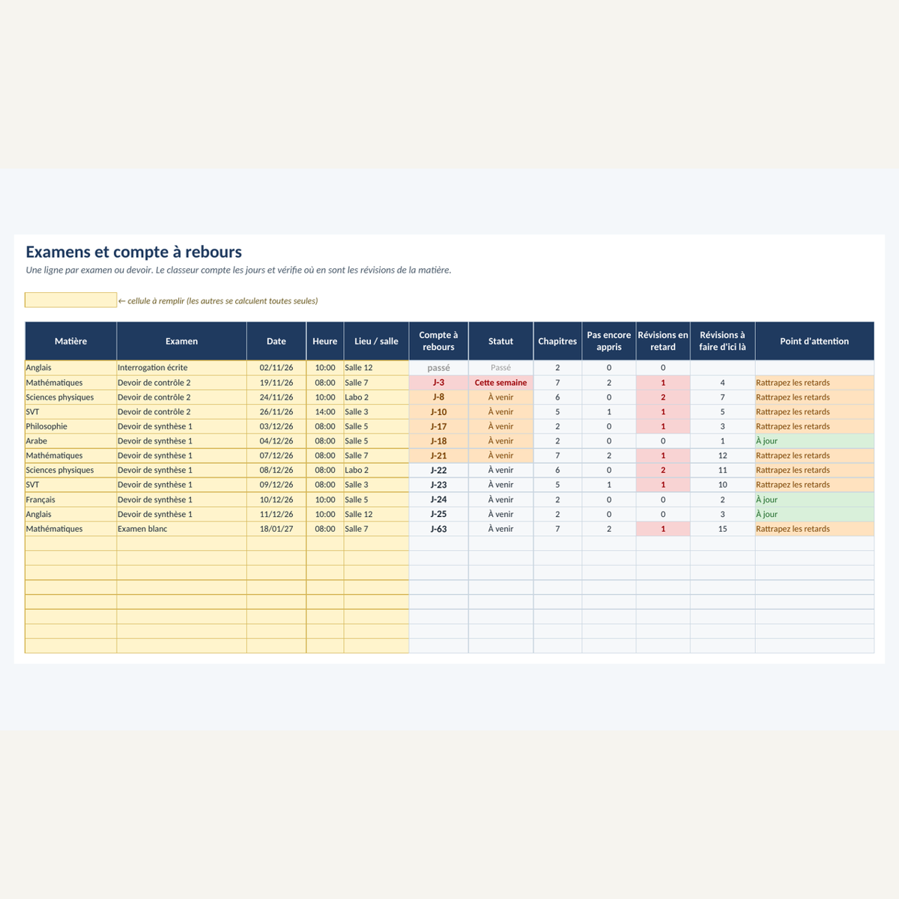Click the 'Chapitres' column header
Screen dimensions: 899x899
pos(557,341)
